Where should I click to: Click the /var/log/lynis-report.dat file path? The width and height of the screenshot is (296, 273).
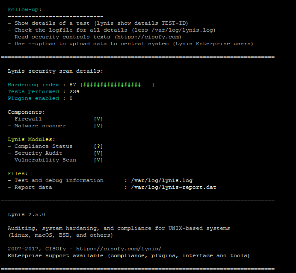point(174,188)
